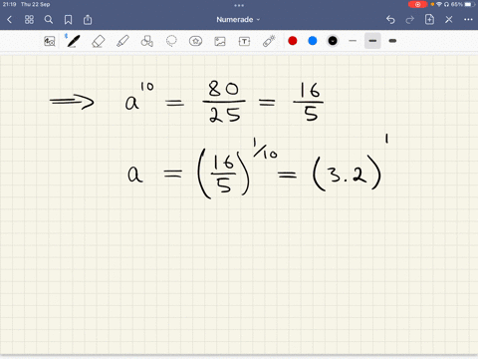
Task: Open the share export icon
Action: 88,20
